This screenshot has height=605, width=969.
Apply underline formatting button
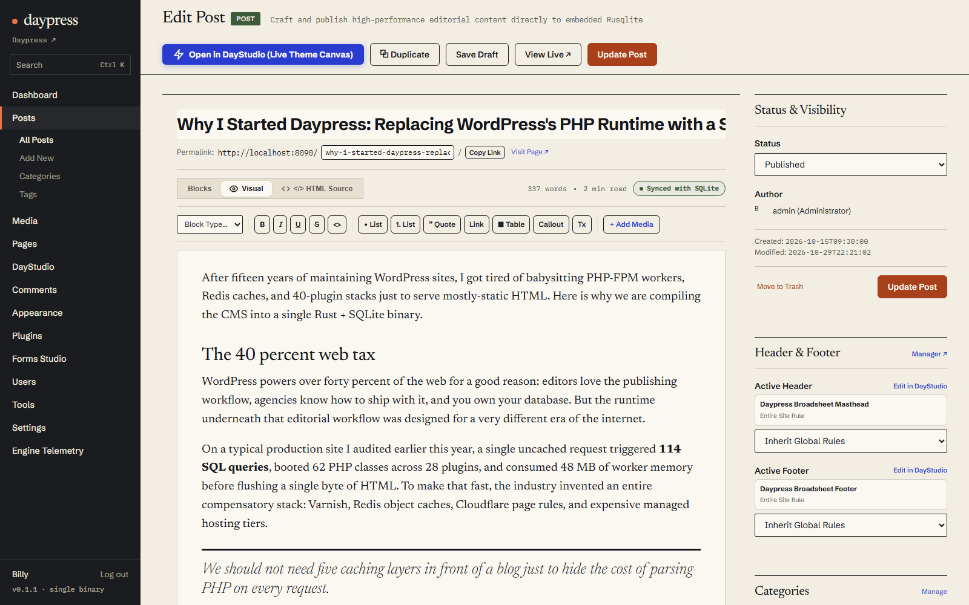click(x=298, y=224)
